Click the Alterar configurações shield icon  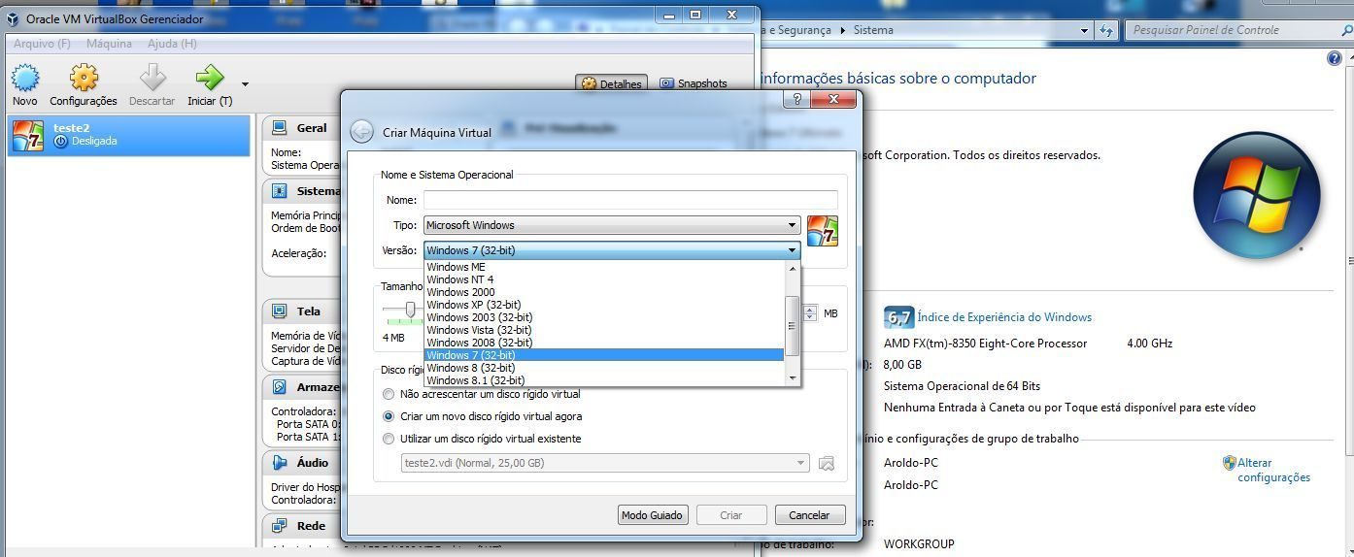[1229, 463]
